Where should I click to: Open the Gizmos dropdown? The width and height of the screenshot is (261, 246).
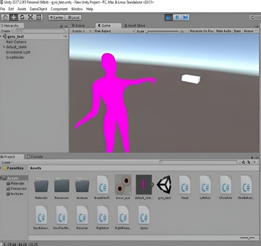250,31
